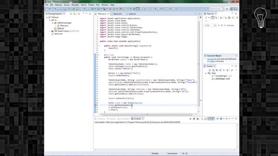This screenshot has width=278, height=156.
Task: Click the Run Last Tool external tools icon
Action: [x=104, y=9]
